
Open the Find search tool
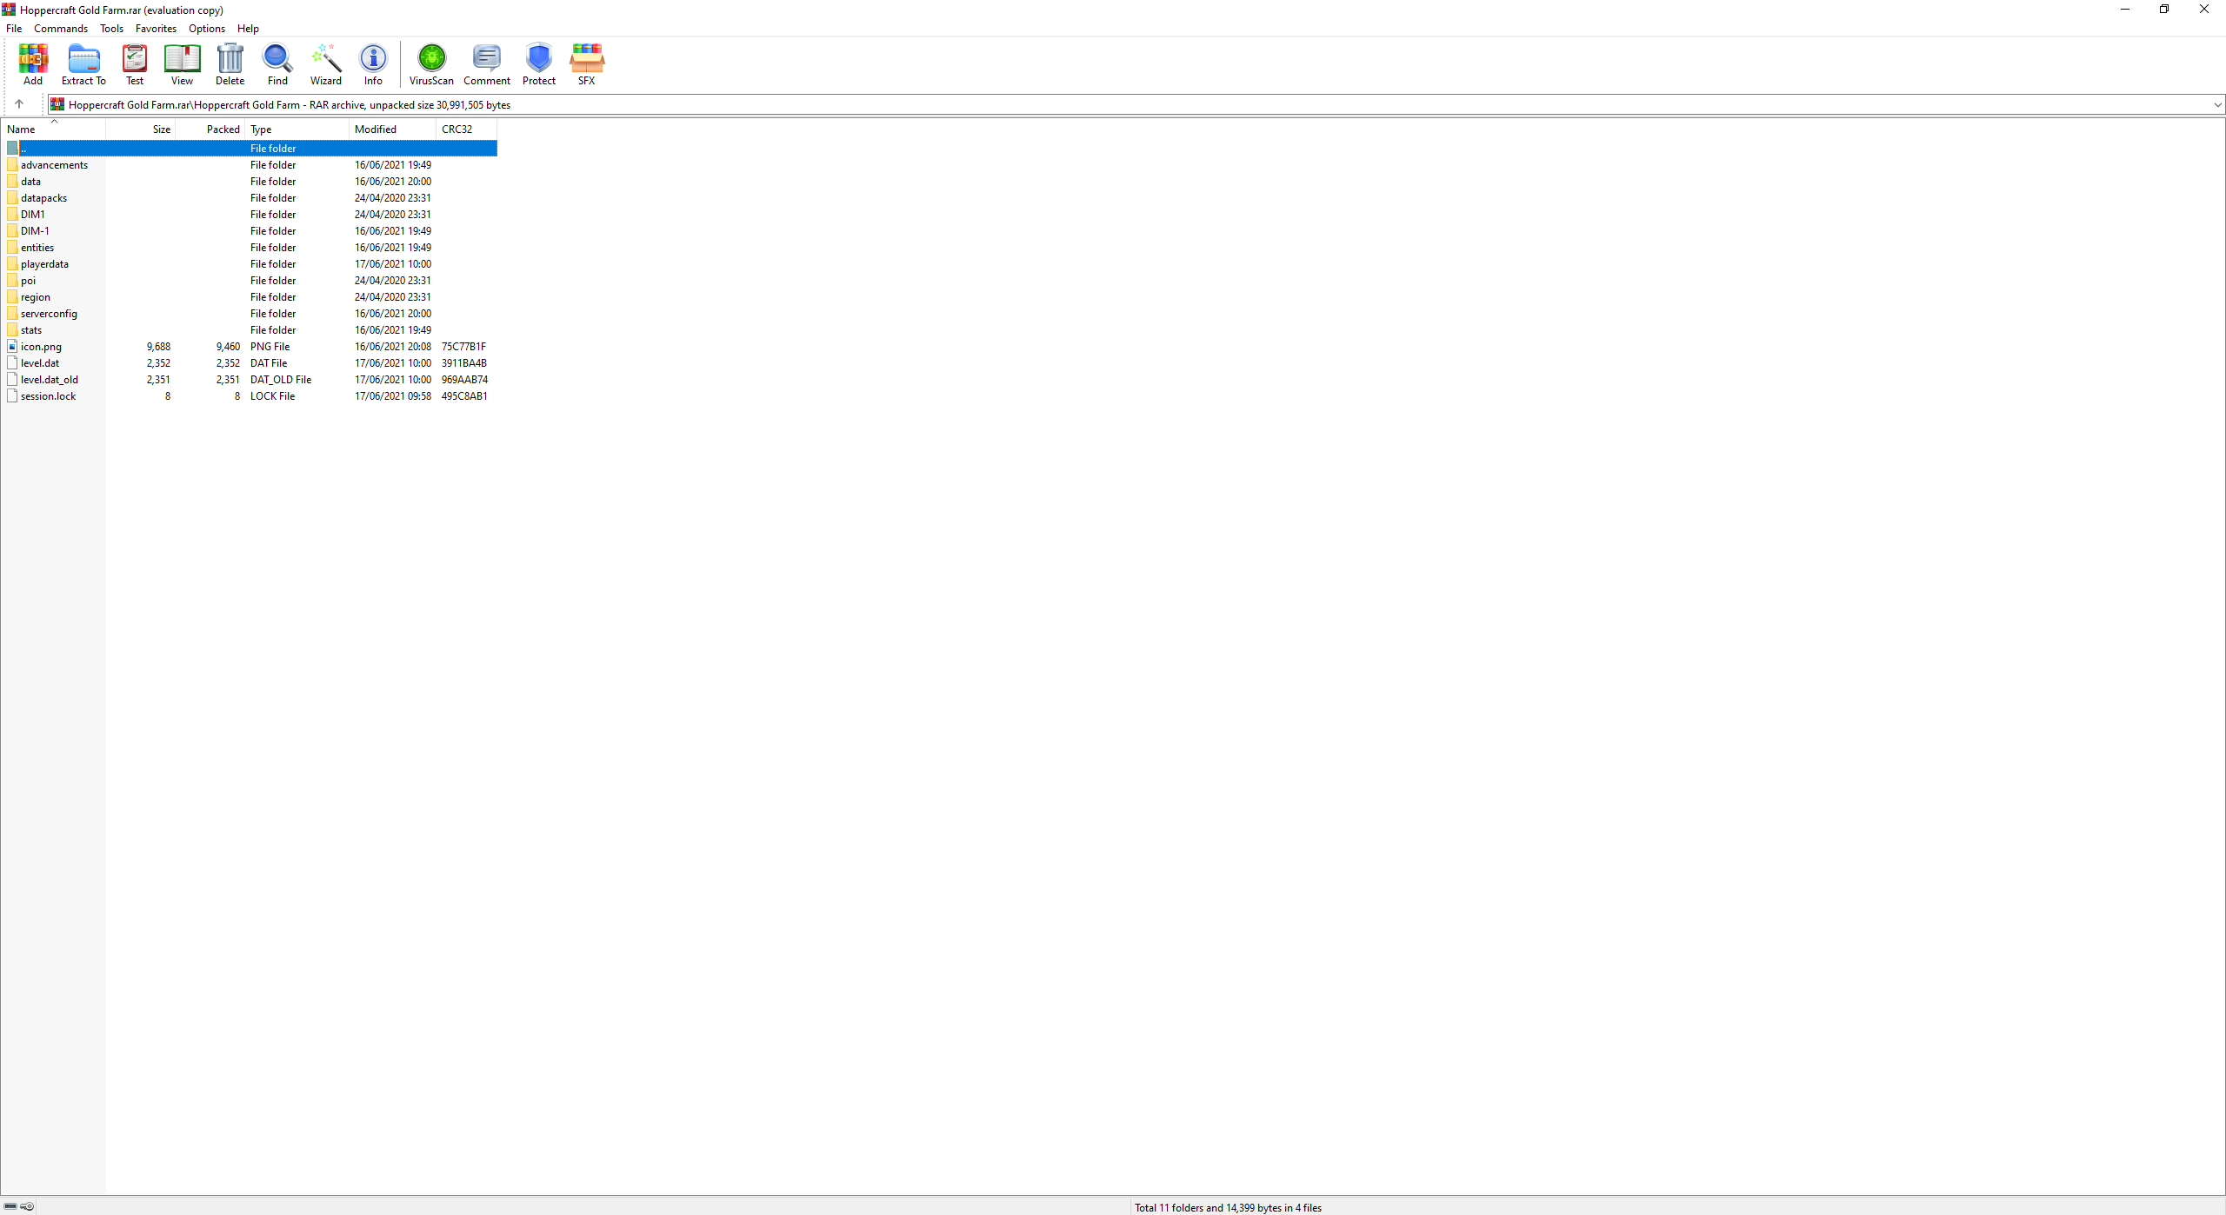coord(277,64)
